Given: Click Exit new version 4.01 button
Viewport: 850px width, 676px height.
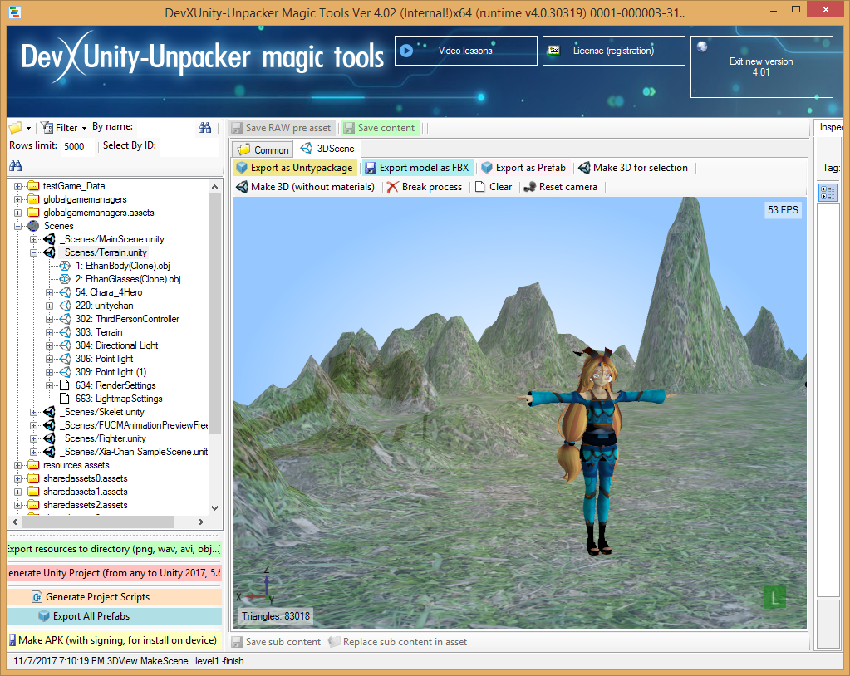Looking at the screenshot, I should click(762, 66).
